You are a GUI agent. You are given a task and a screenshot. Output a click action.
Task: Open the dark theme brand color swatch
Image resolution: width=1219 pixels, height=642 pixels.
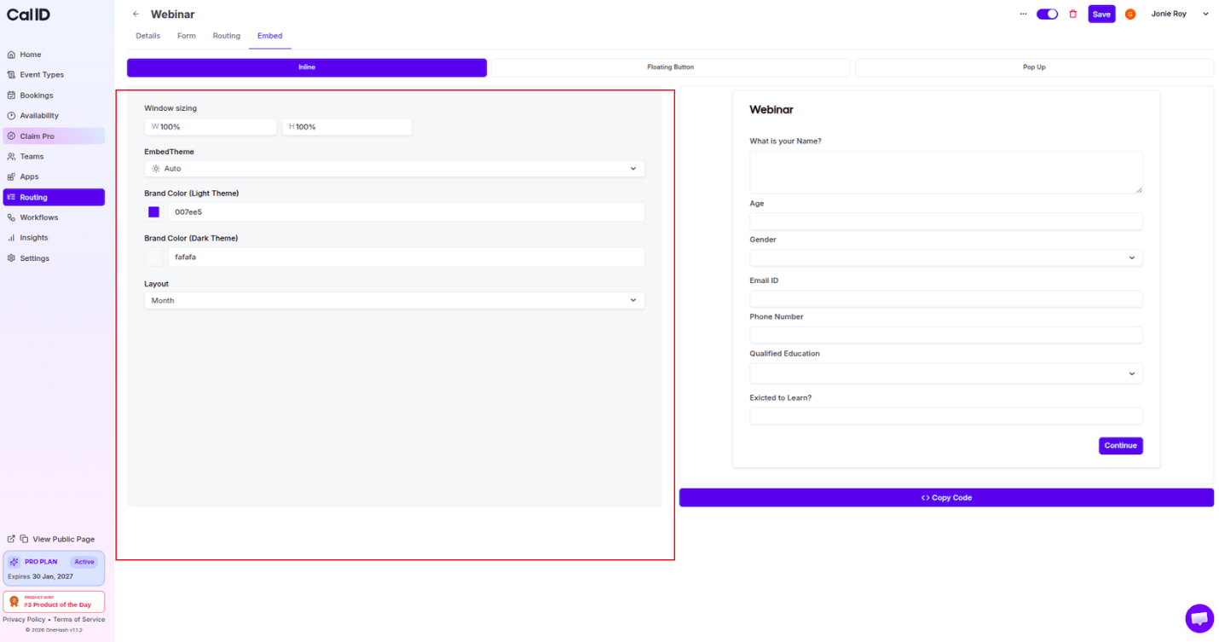[x=153, y=257]
